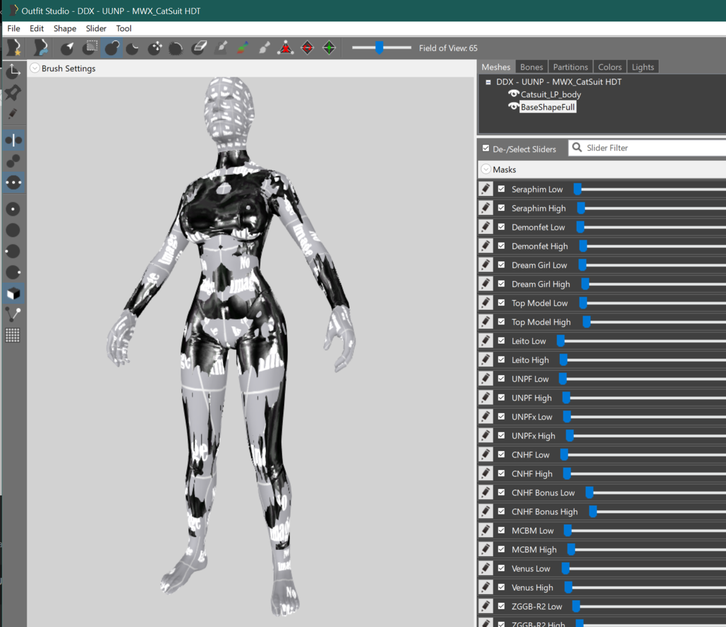Click the right-dot side view icon
This screenshot has height=627, width=726.
click(x=13, y=272)
